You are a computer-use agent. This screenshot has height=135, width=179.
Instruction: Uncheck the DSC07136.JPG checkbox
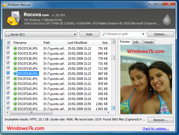click(8, 58)
